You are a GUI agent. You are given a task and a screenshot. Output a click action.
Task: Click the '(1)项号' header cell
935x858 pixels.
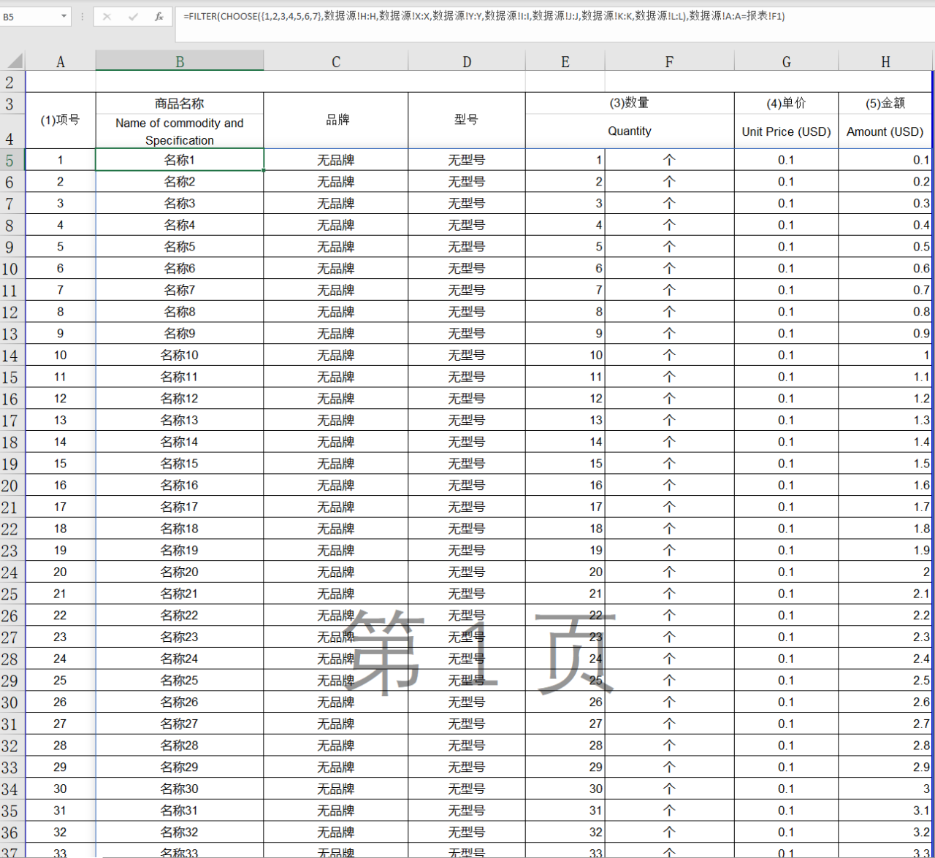click(x=61, y=120)
